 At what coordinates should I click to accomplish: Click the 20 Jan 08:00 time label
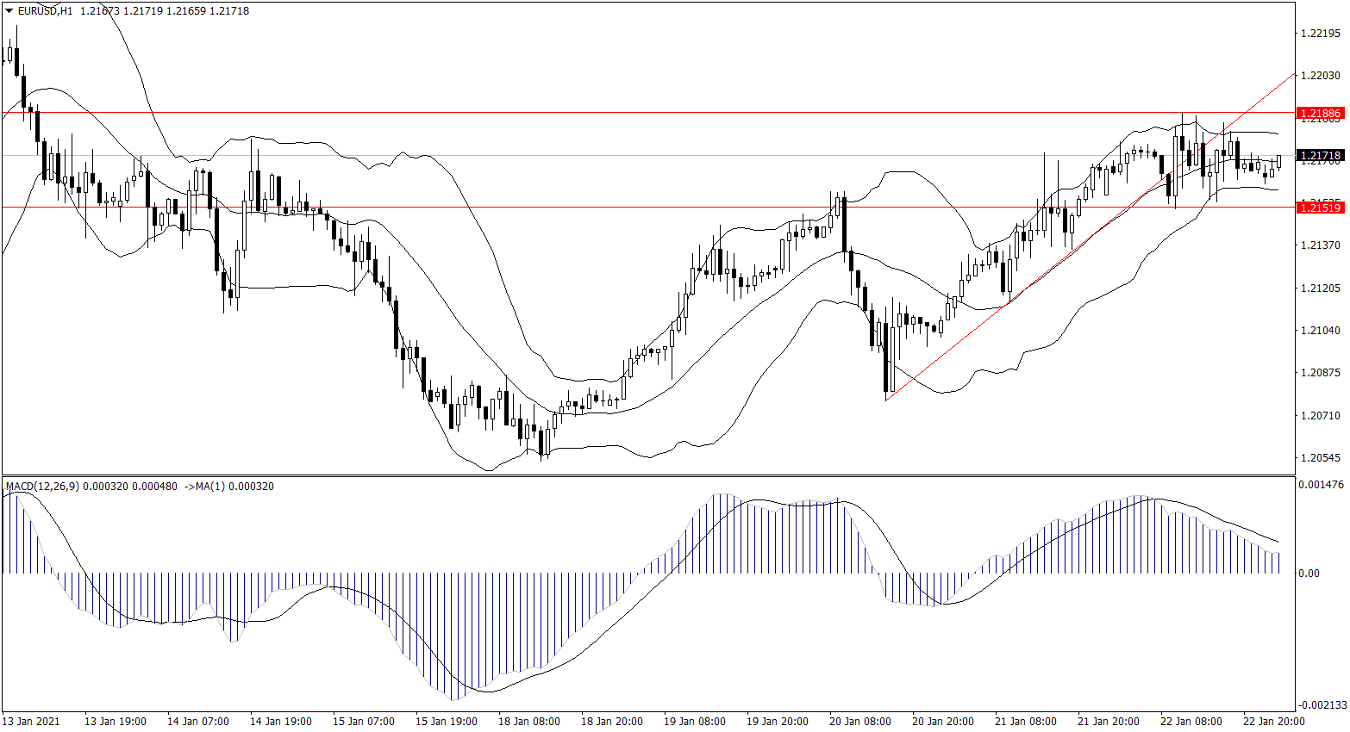[x=861, y=722]
